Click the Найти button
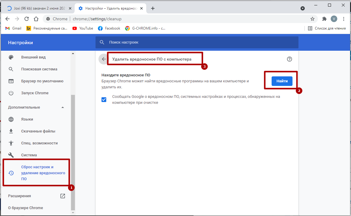Viewport: 351px width, 216px height. 282,81
